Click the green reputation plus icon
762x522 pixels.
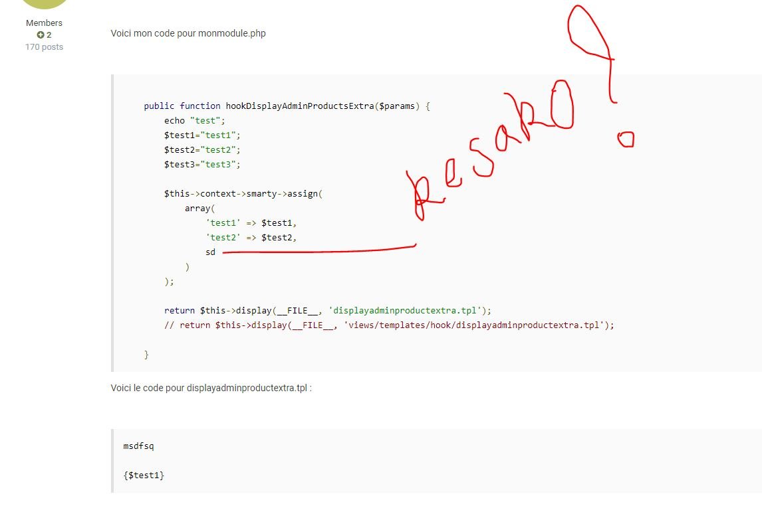(x=41, y=35)
